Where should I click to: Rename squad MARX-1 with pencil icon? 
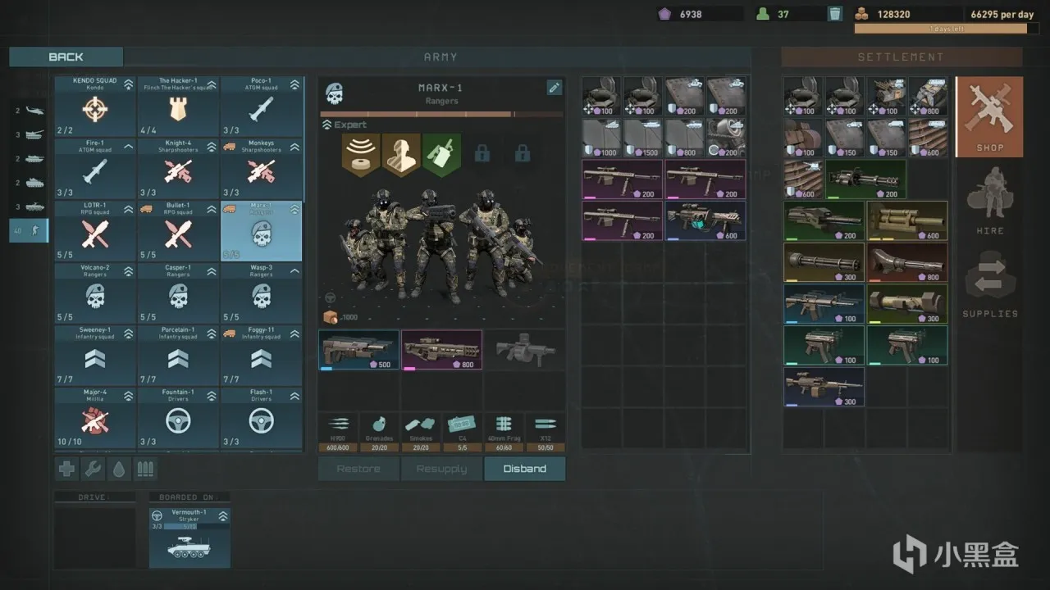tap(555, 88)
